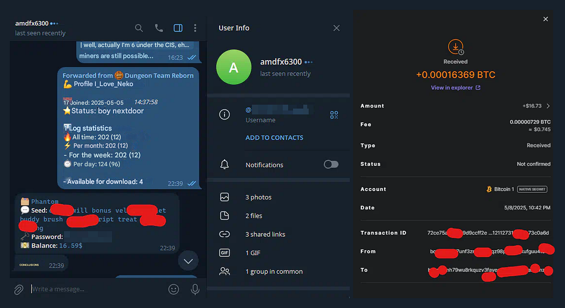Toggle the Notifications switch

point(331,164)
